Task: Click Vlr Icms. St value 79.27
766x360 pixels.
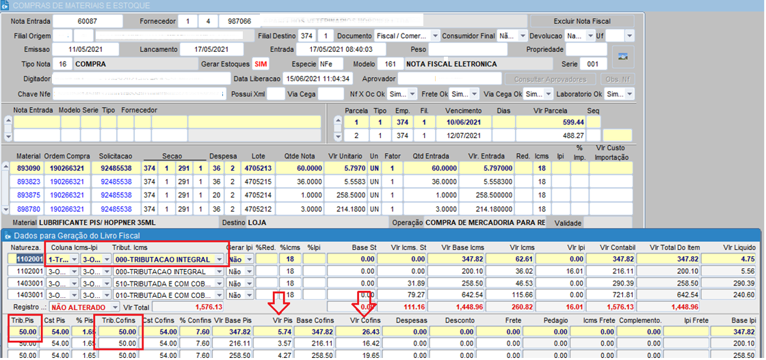Action: point(404,295)
